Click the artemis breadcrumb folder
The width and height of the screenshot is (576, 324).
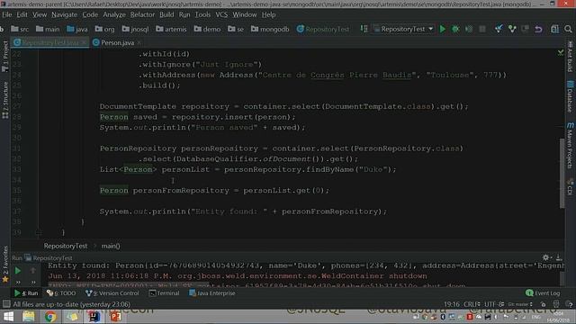171,29
